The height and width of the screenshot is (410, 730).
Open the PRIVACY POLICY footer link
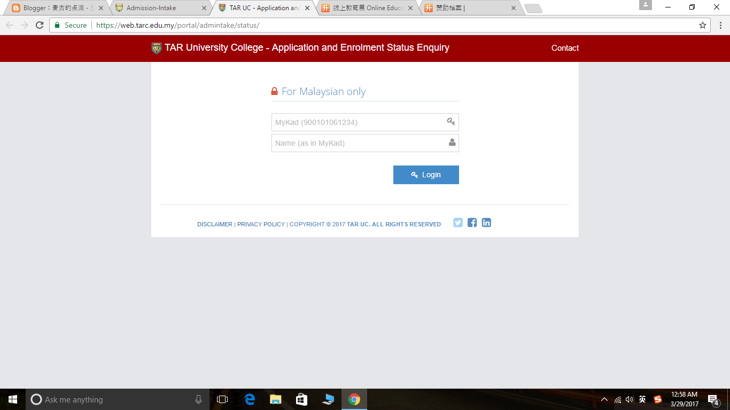(x=261, y=224)
